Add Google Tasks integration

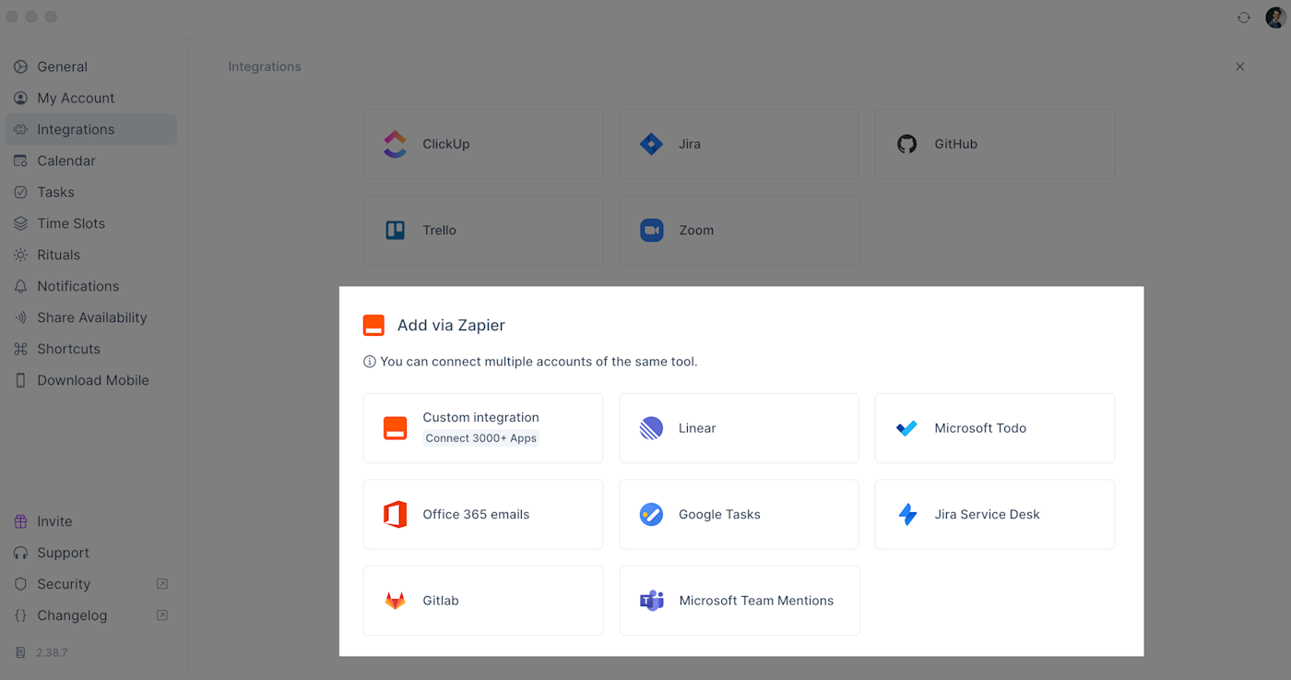point(739,515)
